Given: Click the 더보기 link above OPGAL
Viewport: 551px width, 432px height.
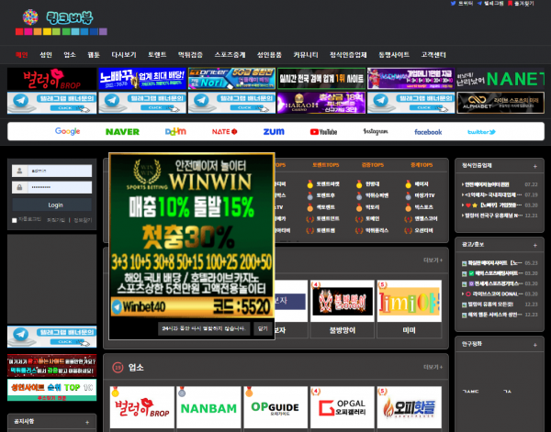Looking at the screenshot, I should tap(431, 366).
